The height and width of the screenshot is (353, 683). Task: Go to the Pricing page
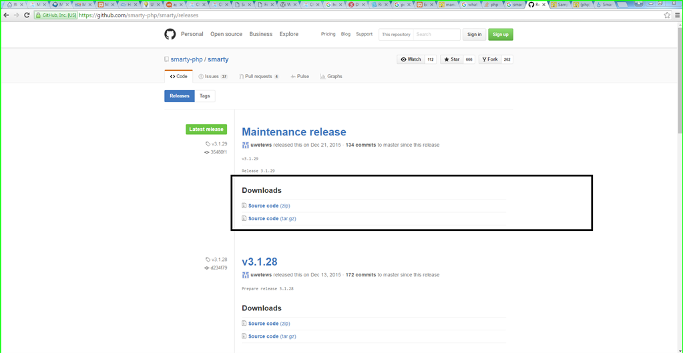pos(328,34)
